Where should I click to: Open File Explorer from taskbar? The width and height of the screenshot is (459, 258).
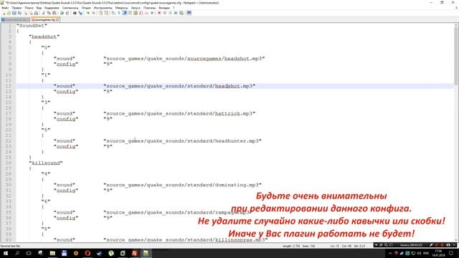click(x=52, y=253)
